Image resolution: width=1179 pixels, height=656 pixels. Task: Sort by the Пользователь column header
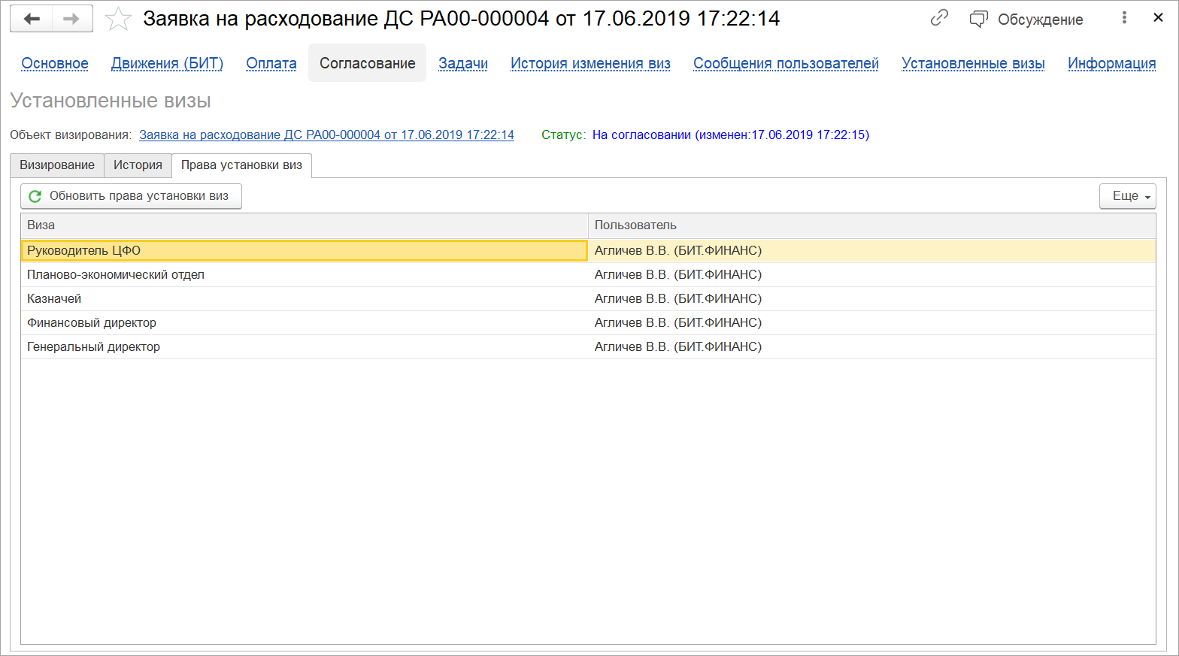point(872,225)
